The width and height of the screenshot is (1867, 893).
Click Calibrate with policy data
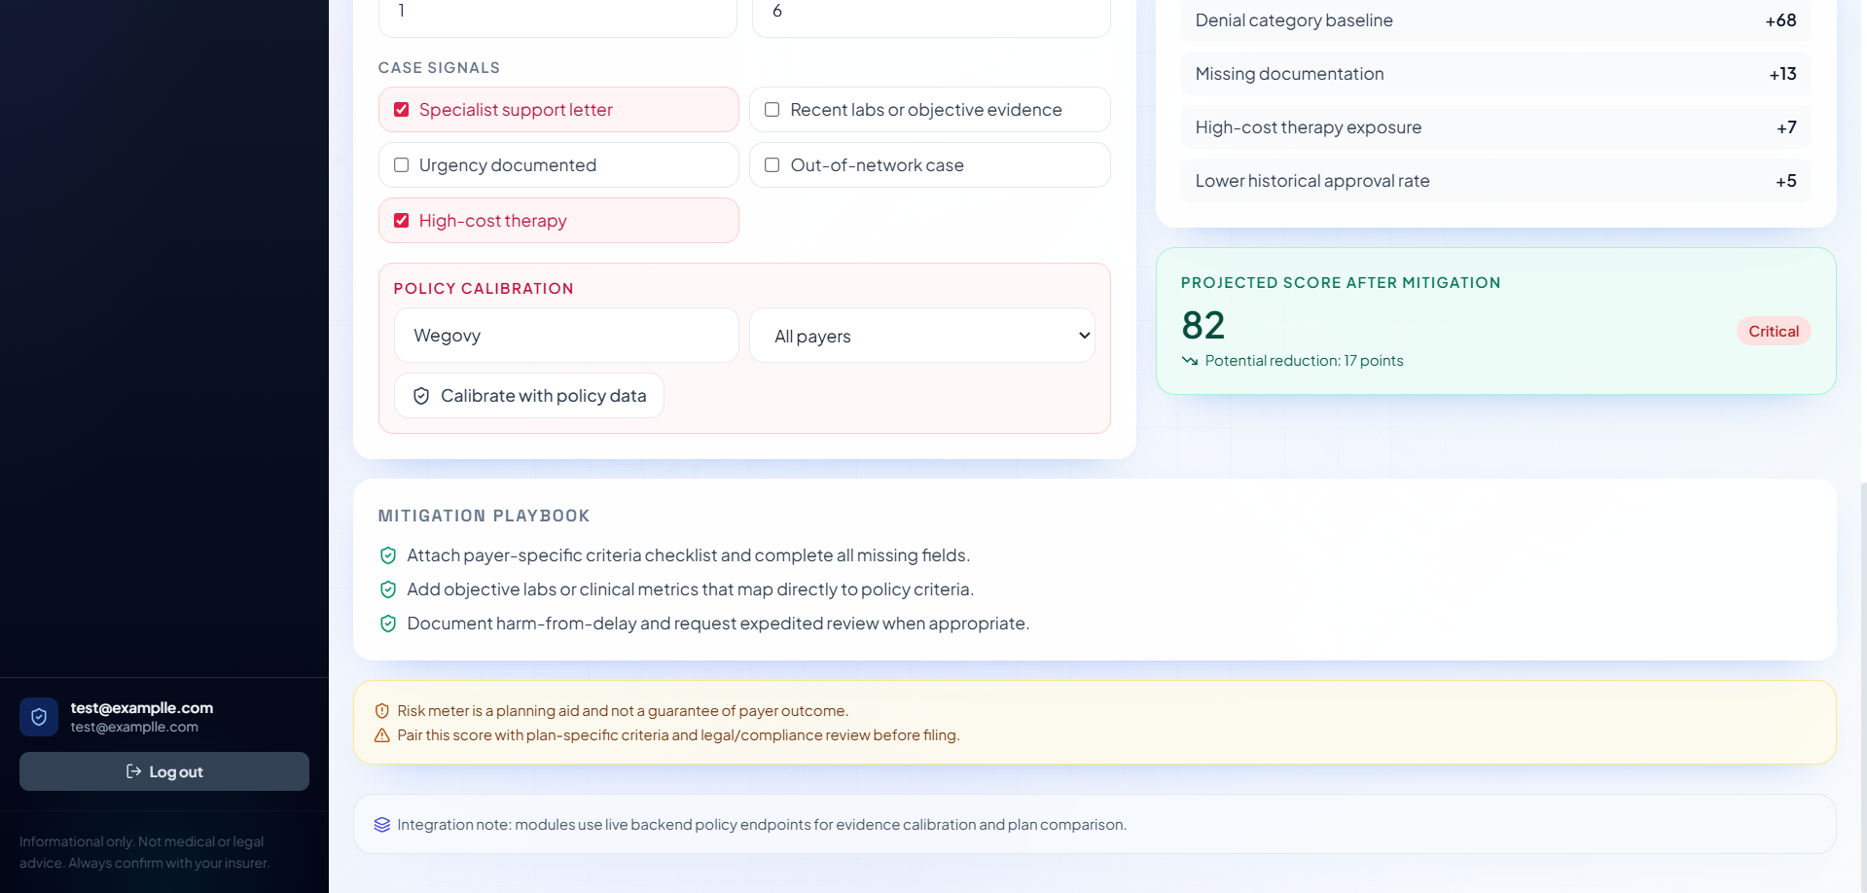(x=529, y=396)
